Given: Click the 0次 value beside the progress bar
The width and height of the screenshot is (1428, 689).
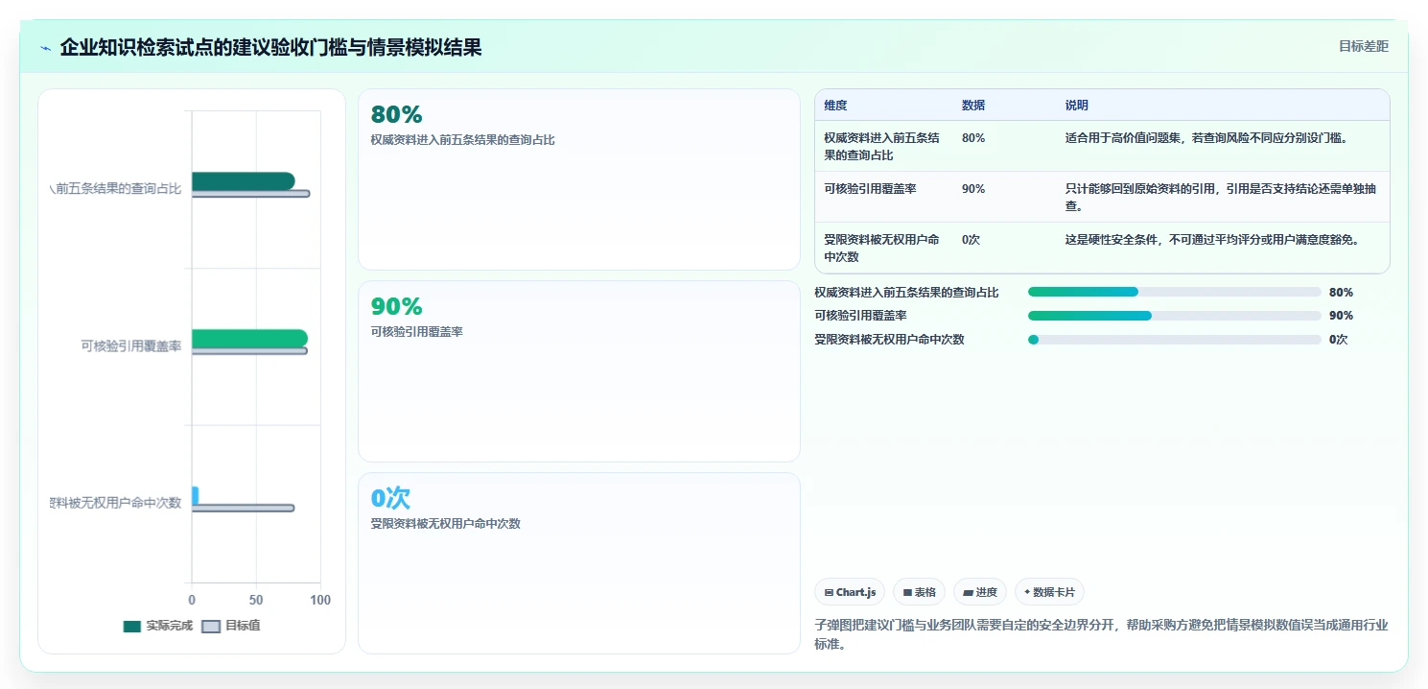Looking at the screenshot, I should pyautogui.click(x=1339, y=340).
